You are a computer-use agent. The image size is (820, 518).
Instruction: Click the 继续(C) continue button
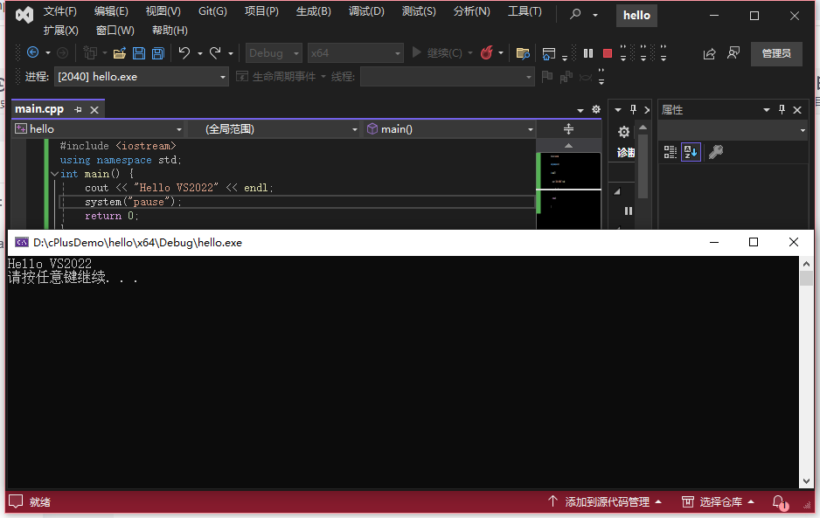click(438, 52)
